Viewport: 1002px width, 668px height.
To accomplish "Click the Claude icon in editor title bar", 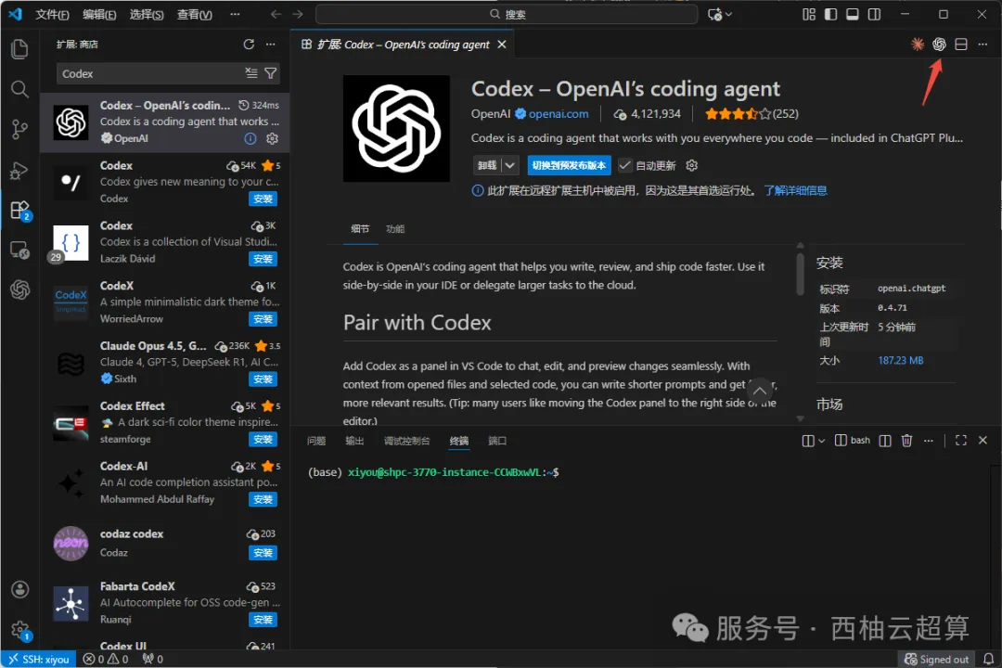I will (918, 45).
